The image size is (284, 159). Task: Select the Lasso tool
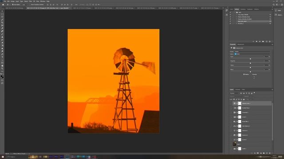pos(2,17)
